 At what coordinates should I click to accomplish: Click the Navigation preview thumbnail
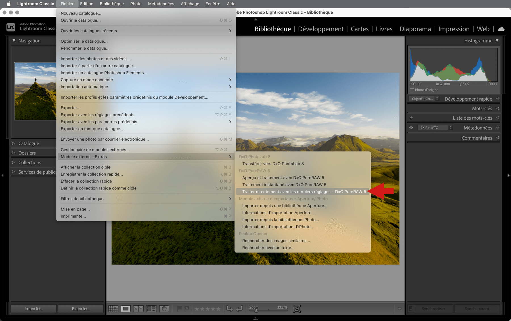(x=35, y=91)
